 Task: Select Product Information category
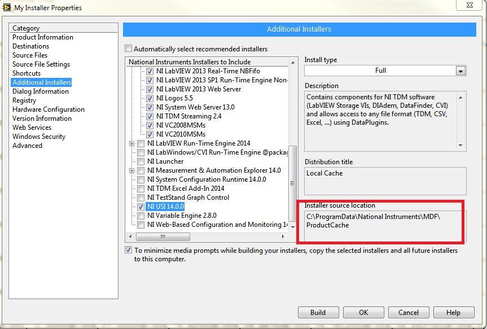pyautogui.click(x=43, y=37)
